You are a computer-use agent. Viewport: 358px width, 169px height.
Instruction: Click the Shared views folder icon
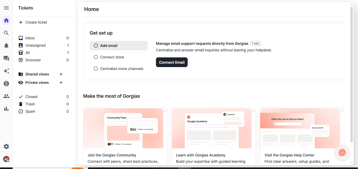point(21,74)
